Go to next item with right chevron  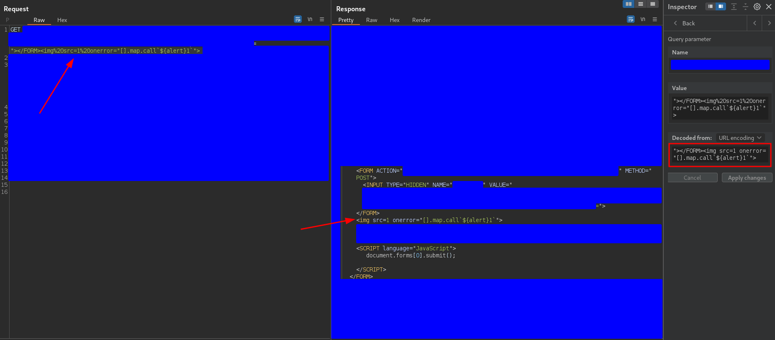(769, 23)
